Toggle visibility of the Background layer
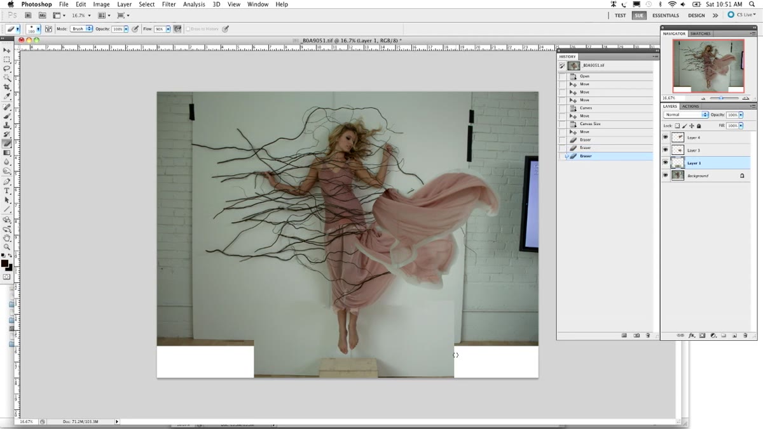The height and width of the screenshot is (429, 763). [666, 175]
